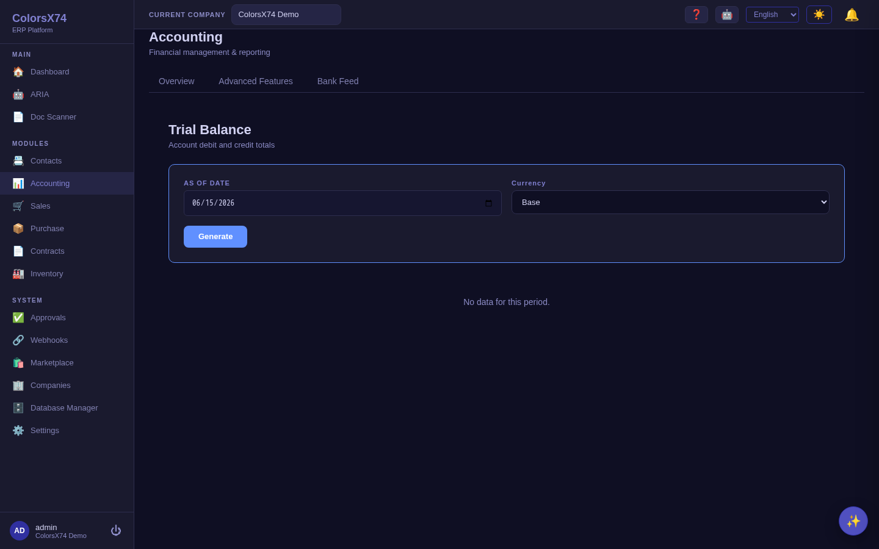Viewport: 879px width, 549px height.
Task: Click the Webhooks link icon
Action: [18, 340]
